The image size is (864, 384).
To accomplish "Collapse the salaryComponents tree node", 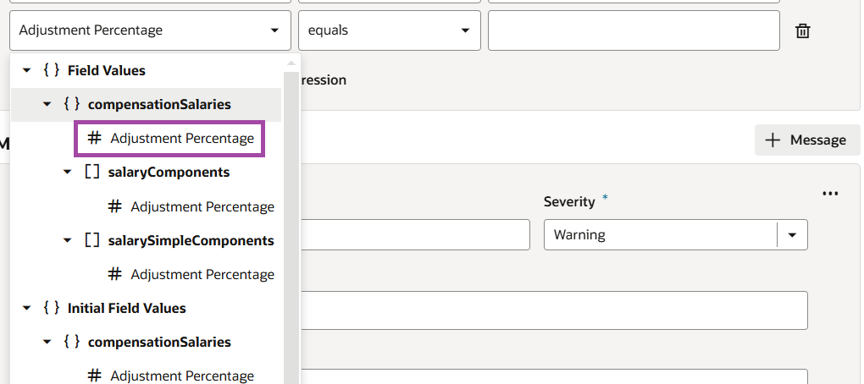I will pos(68,173).
